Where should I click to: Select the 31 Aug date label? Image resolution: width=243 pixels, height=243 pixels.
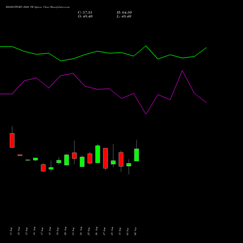(x=120, y=231)
